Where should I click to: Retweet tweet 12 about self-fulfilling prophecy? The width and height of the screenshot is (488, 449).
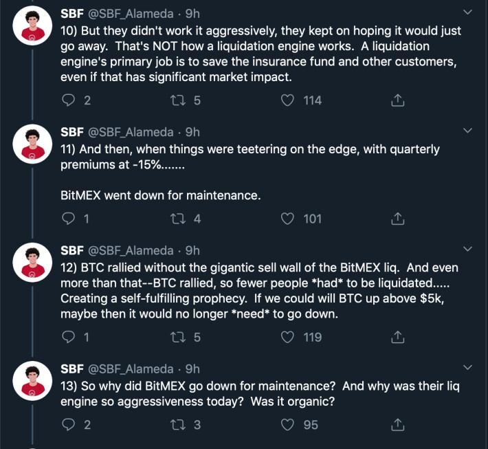click(x=178, y=337)
